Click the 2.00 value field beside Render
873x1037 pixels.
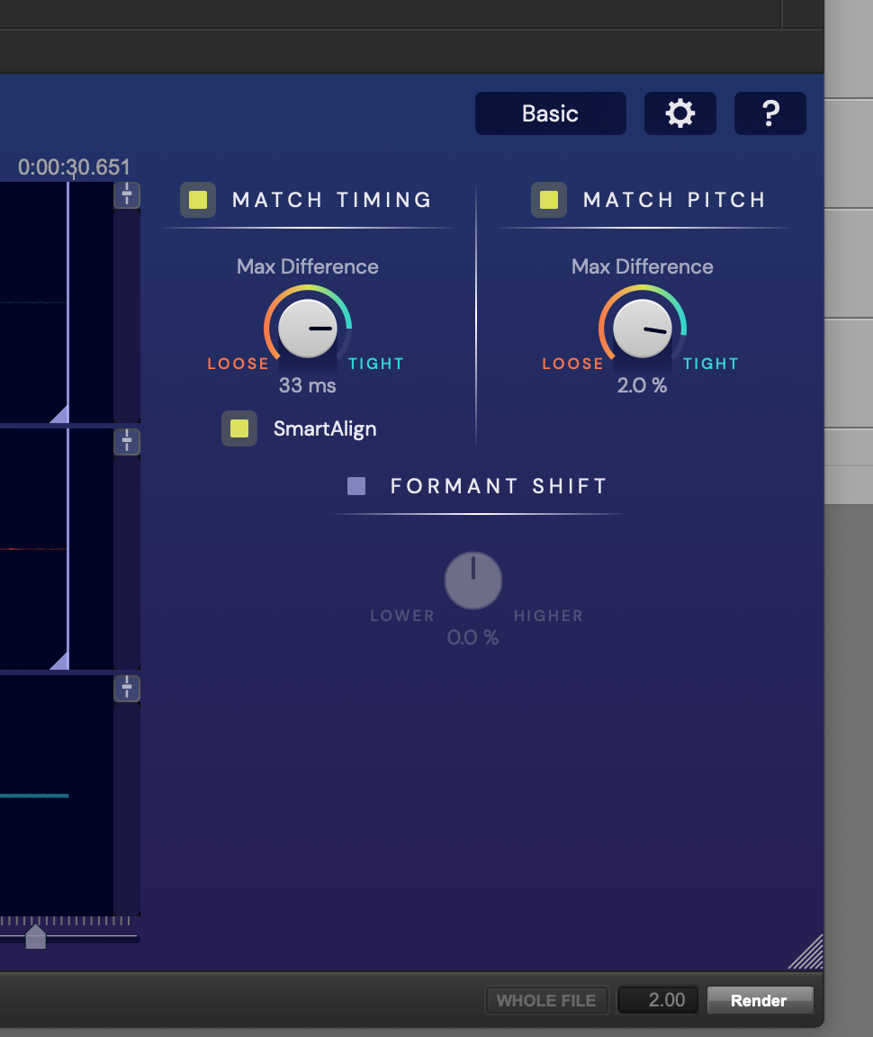658,1000
